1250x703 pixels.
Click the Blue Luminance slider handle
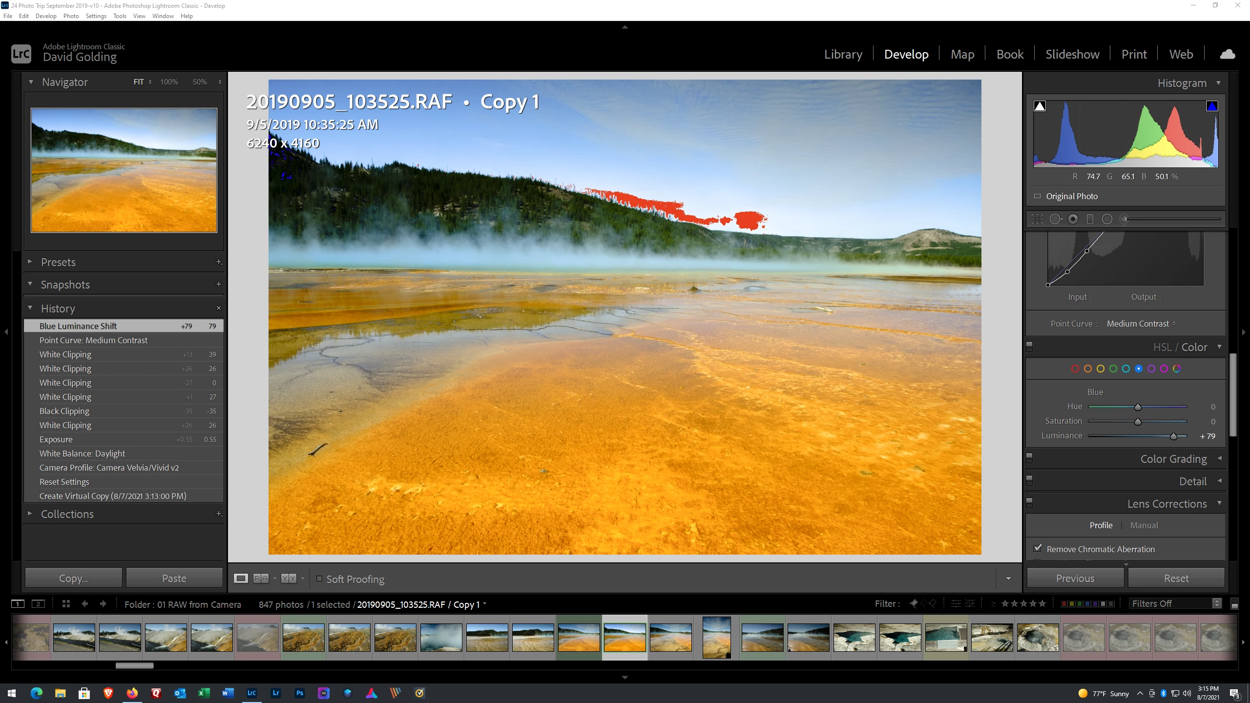tap(1173, 436)
